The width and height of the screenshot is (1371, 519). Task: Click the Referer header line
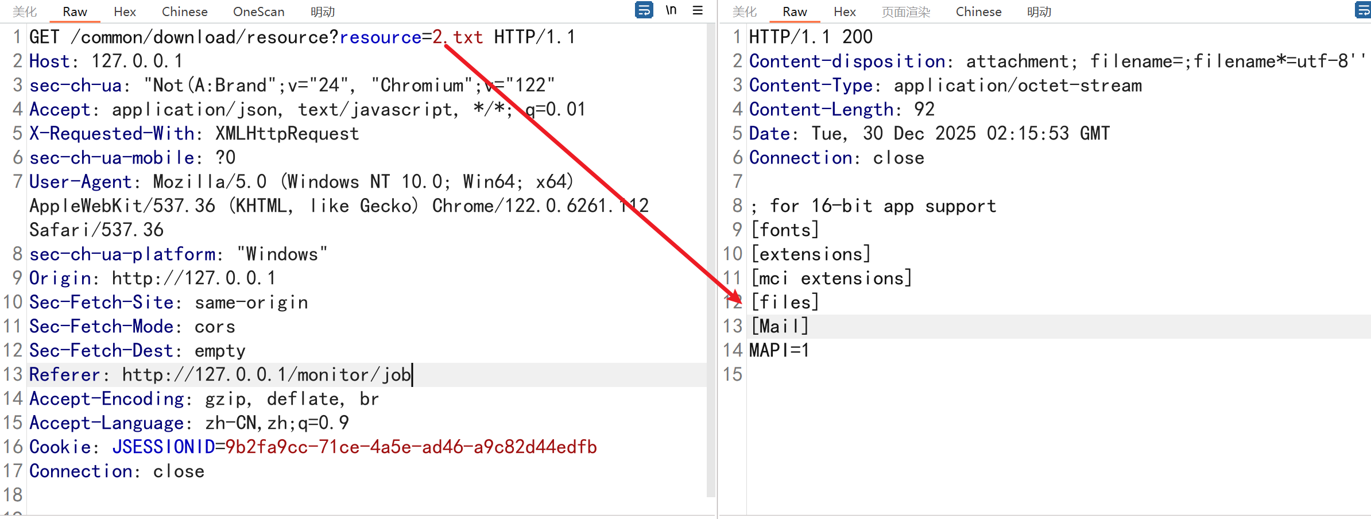(x=220, y=375)
